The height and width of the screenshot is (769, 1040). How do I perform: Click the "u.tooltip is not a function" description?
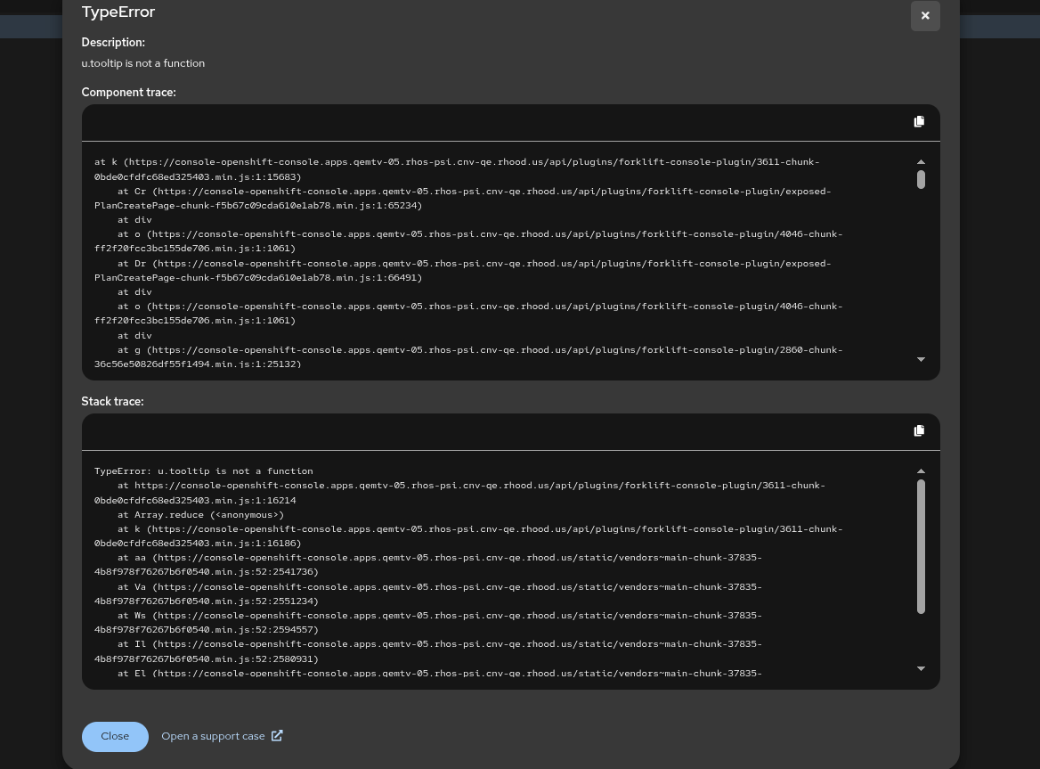pyautogui.click(x=143, y=63)
